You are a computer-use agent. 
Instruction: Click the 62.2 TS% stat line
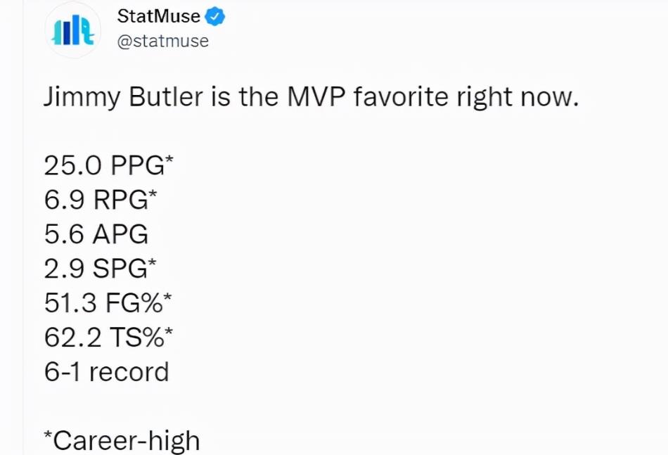(108, 337)
